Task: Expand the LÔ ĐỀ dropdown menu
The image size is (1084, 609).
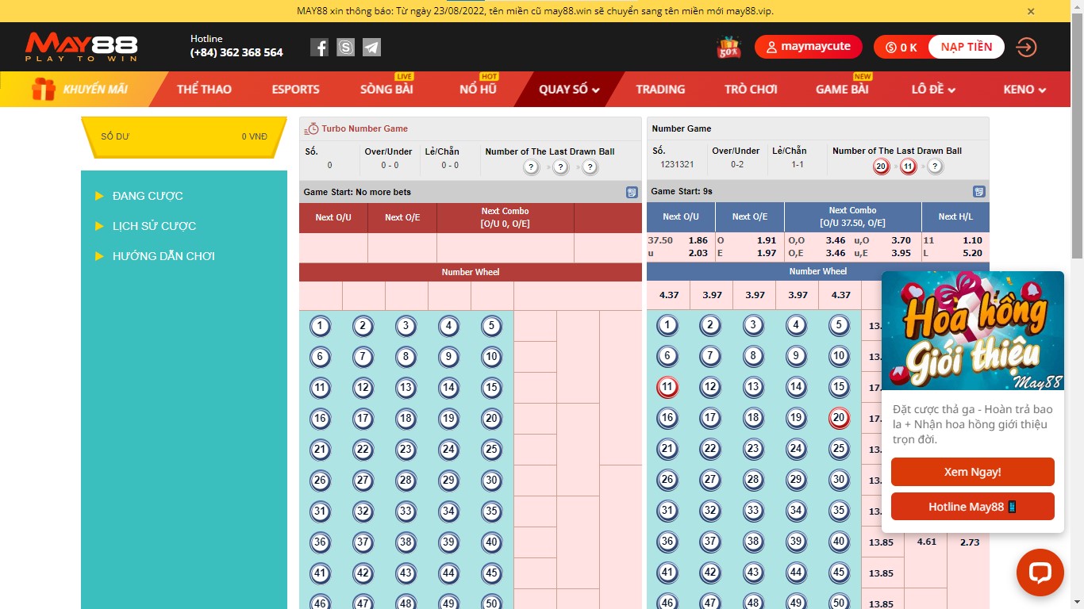Action: pyautogui.click(x=933, y=90)
